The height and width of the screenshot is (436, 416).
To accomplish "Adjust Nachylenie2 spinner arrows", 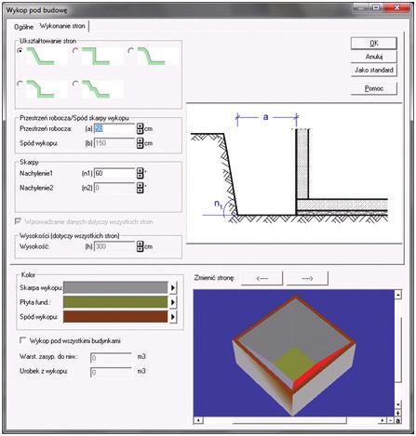I will pos(141,188).
